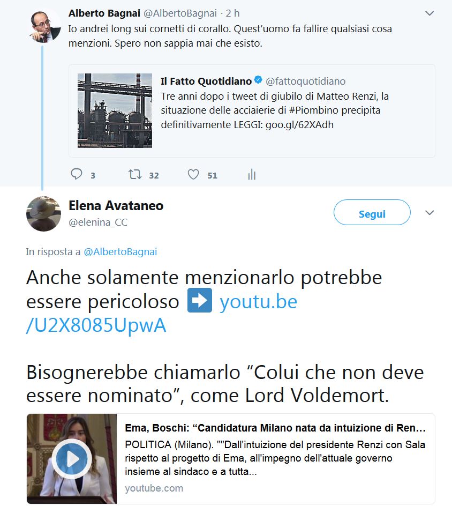Open the @AlbertoBagnai mention in reply line

pos(120,251)
